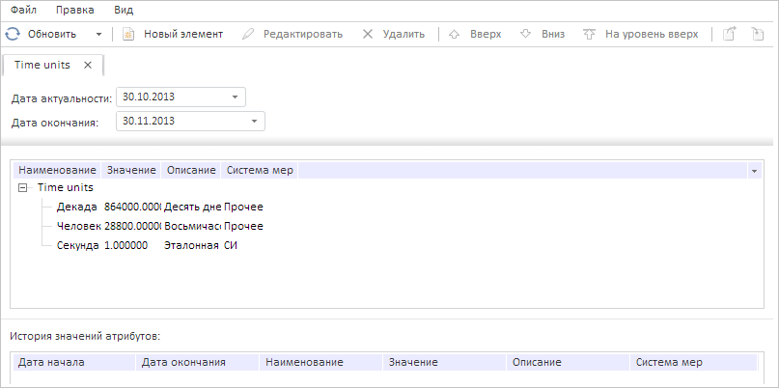Viewport: 779px width, 388px height.
Task: Click the last document icon in the toolbar
Action: tap(757, 34)
